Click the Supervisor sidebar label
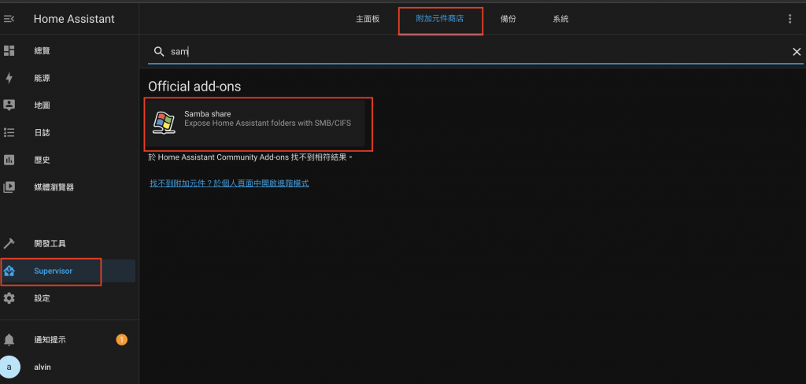 tap(53, 271)
